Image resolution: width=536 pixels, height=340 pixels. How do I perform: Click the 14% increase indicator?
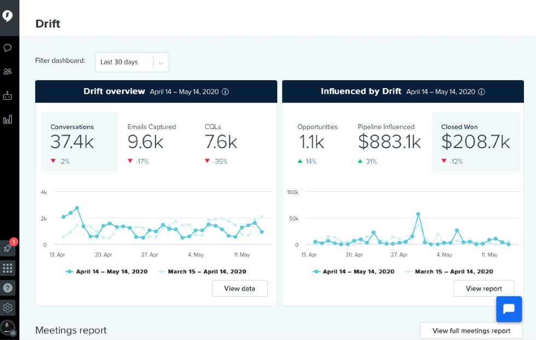click(307, 161)
